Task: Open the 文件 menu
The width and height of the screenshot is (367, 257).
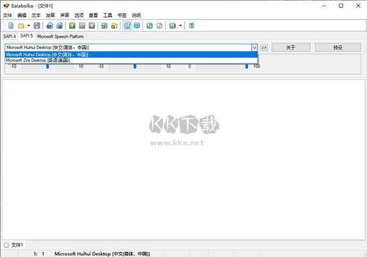Action: click(7, 15)
